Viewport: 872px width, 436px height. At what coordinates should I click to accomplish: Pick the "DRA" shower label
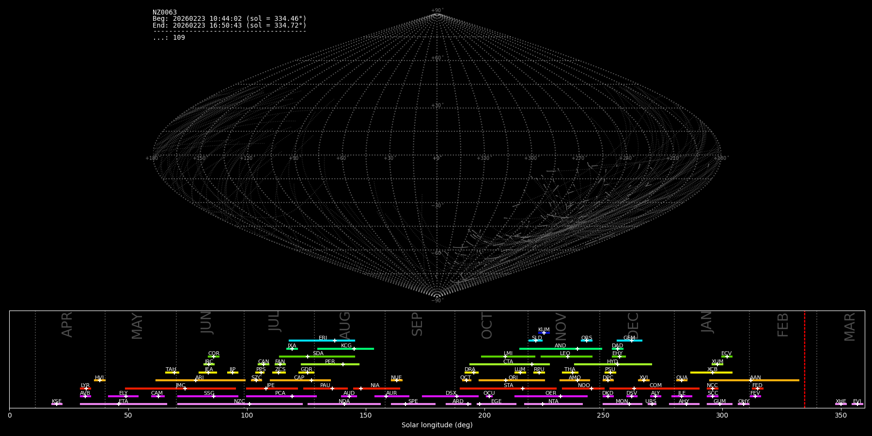click(x=470, y=370)
